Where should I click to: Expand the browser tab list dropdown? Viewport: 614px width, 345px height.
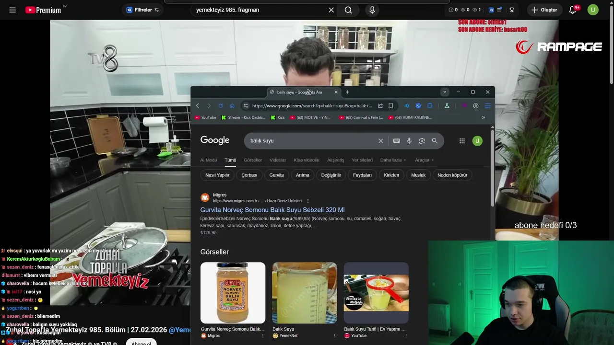(x=445, y=92)
